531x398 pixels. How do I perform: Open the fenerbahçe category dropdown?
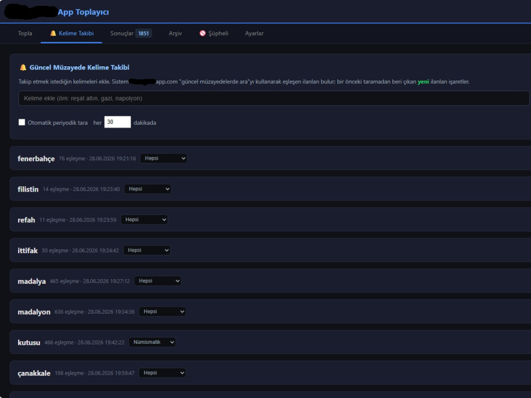pyautogui.click(x=164, y=158)
